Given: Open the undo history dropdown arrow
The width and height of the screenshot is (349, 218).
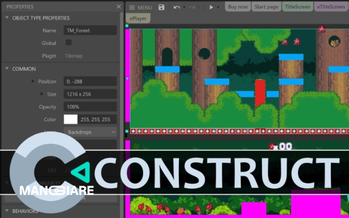Looking at the screenshot, I should (x=184, y=7).
